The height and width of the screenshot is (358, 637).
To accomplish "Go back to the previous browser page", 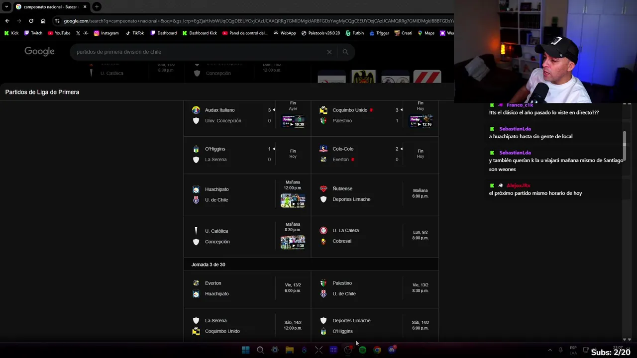I will (x=7, y=21).
